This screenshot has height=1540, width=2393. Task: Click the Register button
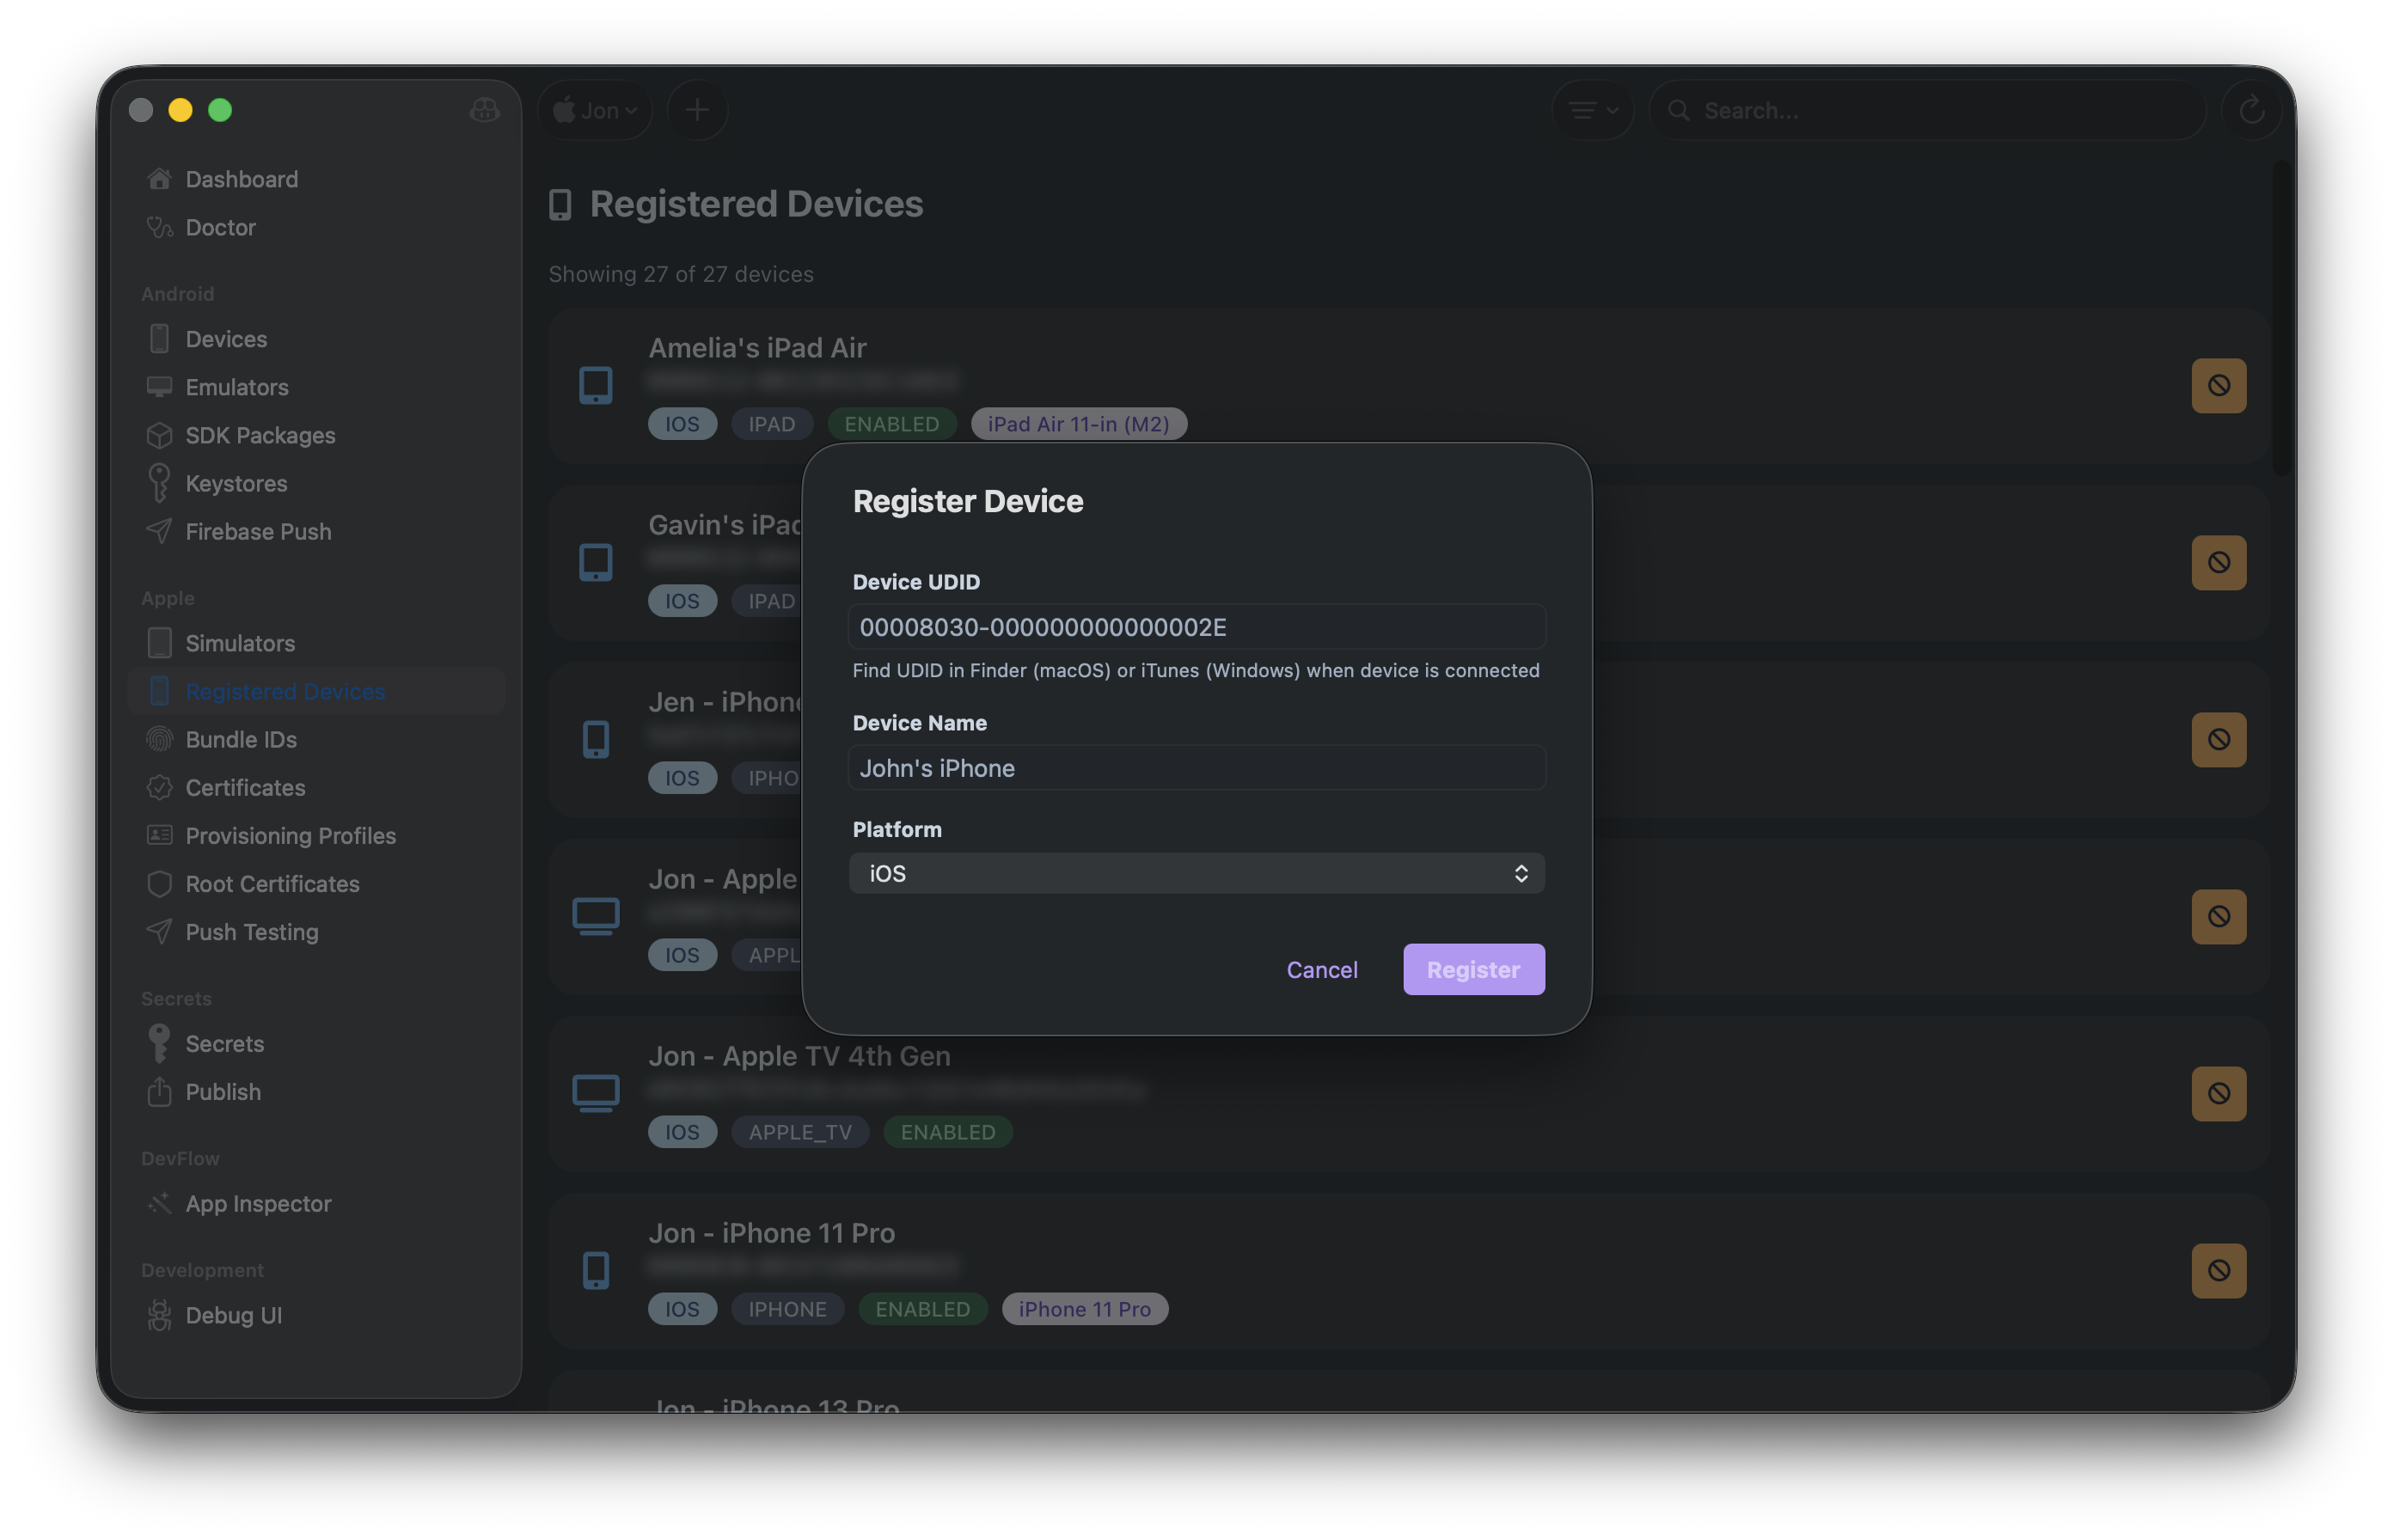point(1474,970)
